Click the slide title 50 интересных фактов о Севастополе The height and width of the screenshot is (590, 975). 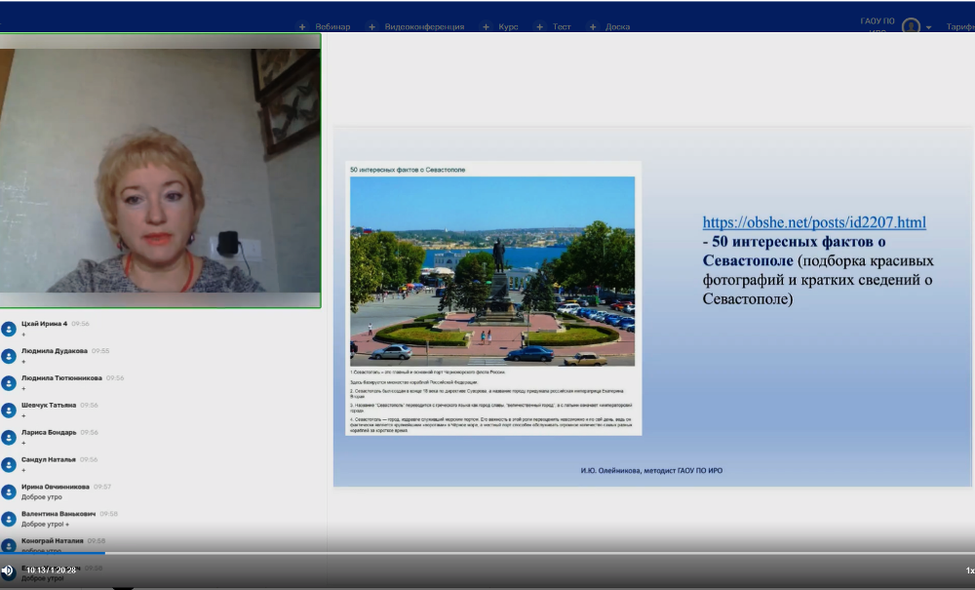[408, 170]
